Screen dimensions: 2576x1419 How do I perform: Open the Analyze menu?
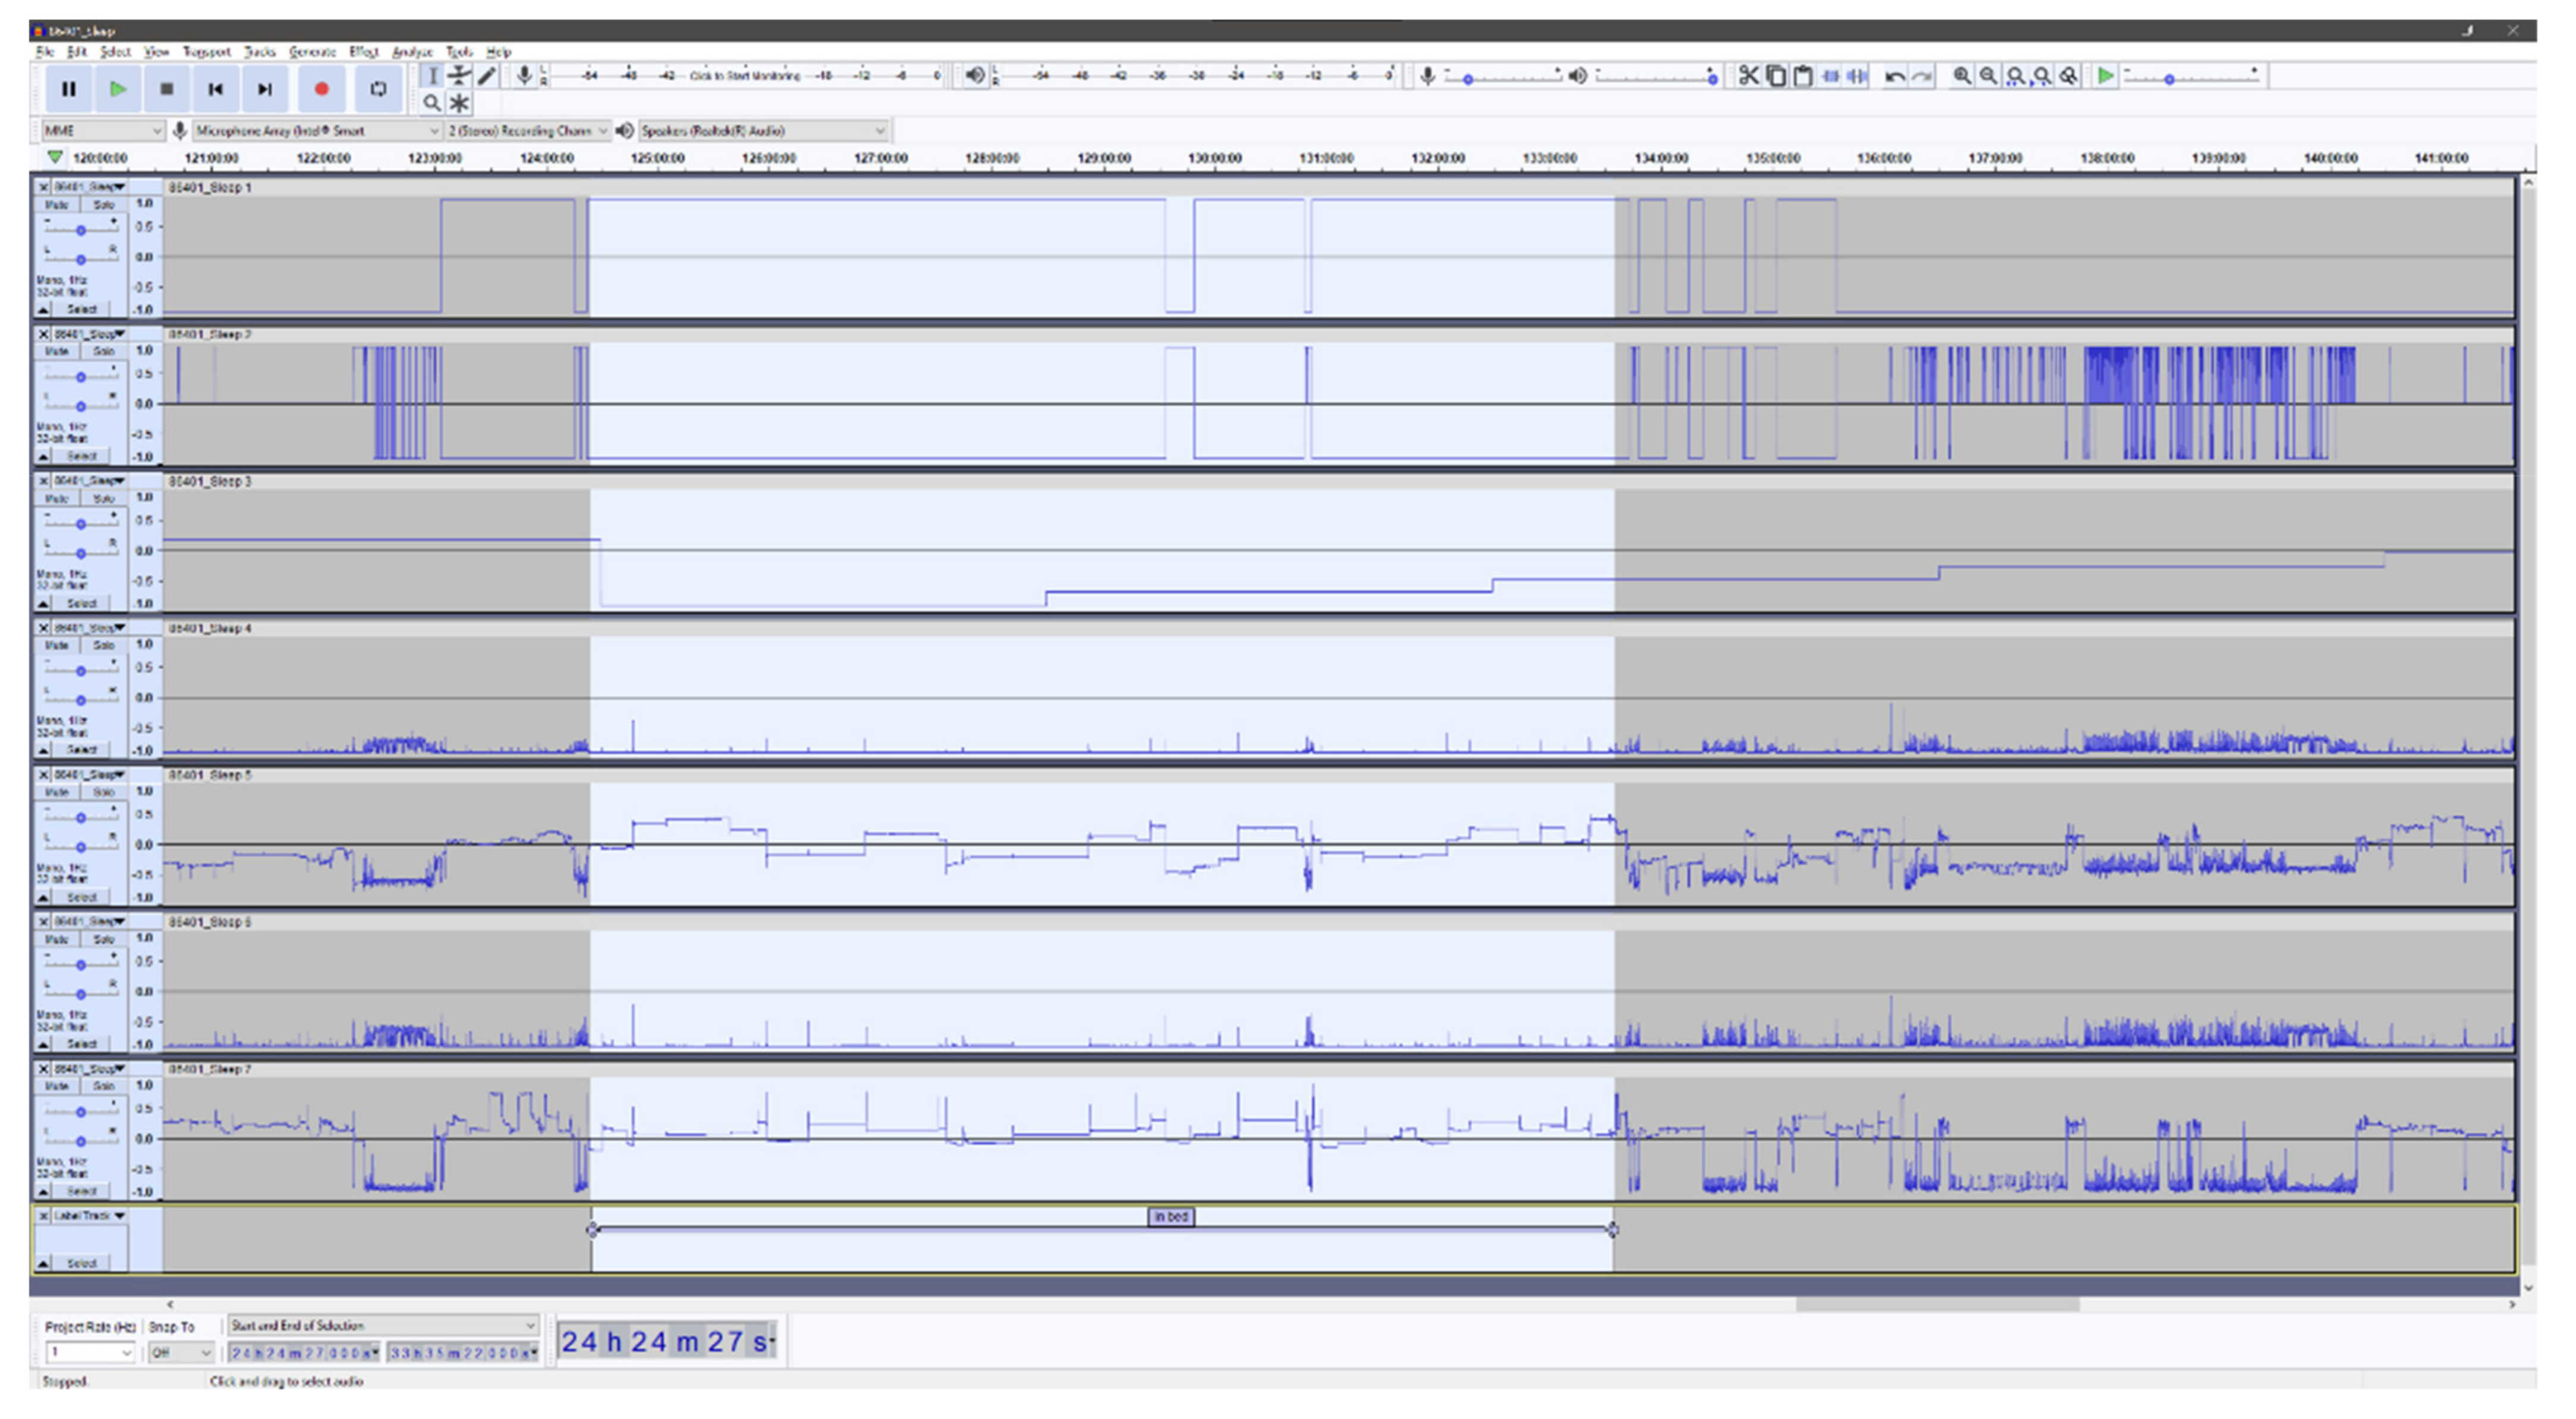tap(411, 51)
